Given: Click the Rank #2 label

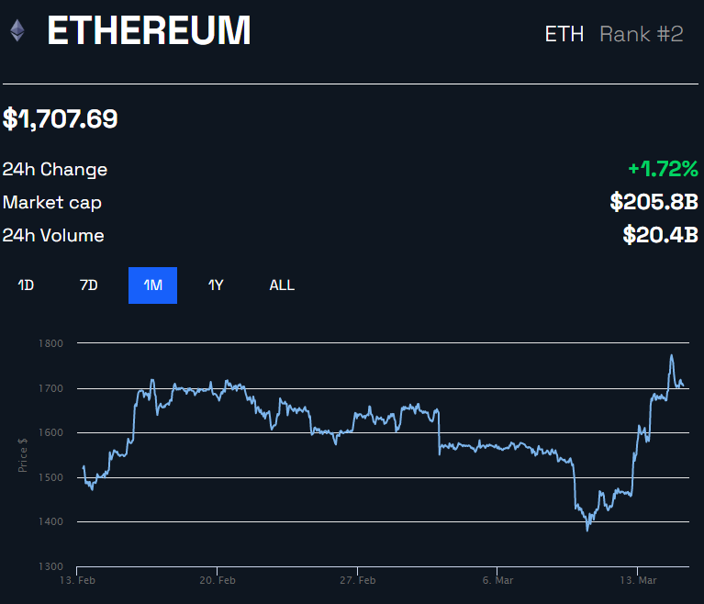Looking at the screenshot, I should [x=642, y=34].
